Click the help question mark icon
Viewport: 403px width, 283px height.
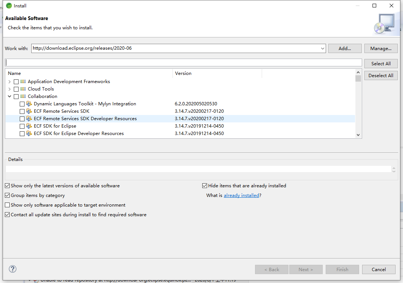click(13, 269)
